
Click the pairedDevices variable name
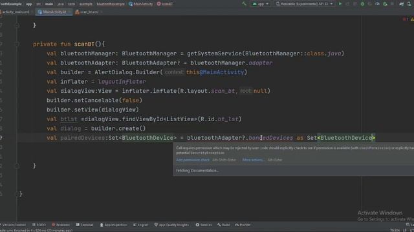tap(83, 138)
